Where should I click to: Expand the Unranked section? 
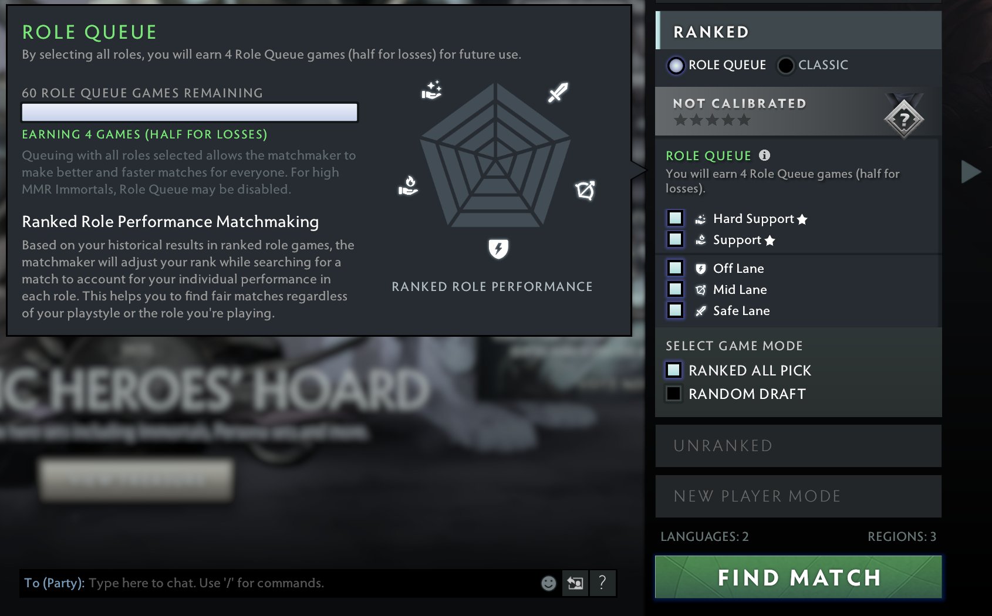[798, 446]
